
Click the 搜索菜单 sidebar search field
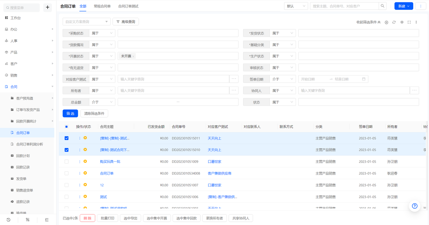coord(22,7)
